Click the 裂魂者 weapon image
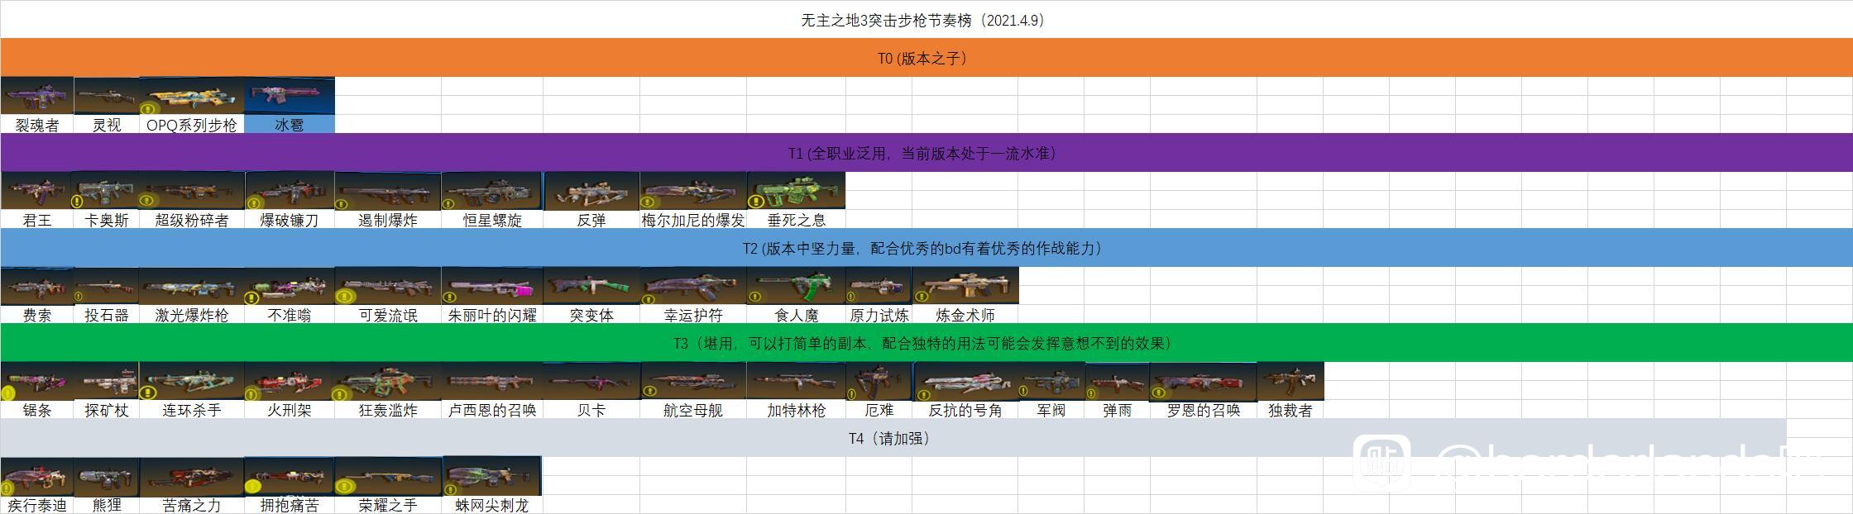1853x514 pixels. coord(36,96)
